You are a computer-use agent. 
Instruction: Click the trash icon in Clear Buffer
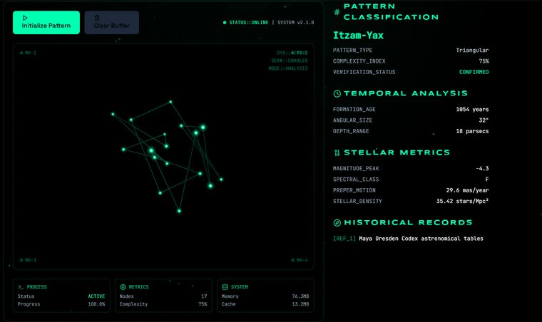click(x=97, y=18)
